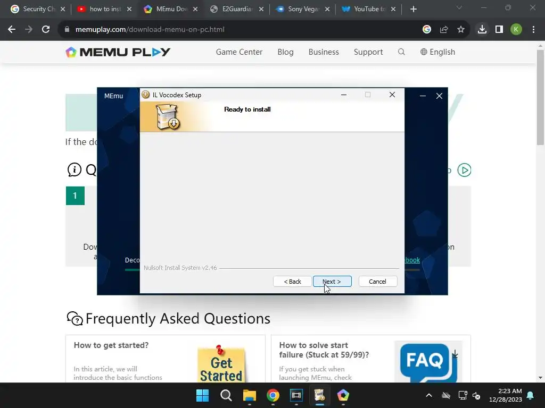This screenshot has width=545, height=408.
Task: Open Chrome three-dot menu
Action: pyautogui.click(x=533, y=30)
